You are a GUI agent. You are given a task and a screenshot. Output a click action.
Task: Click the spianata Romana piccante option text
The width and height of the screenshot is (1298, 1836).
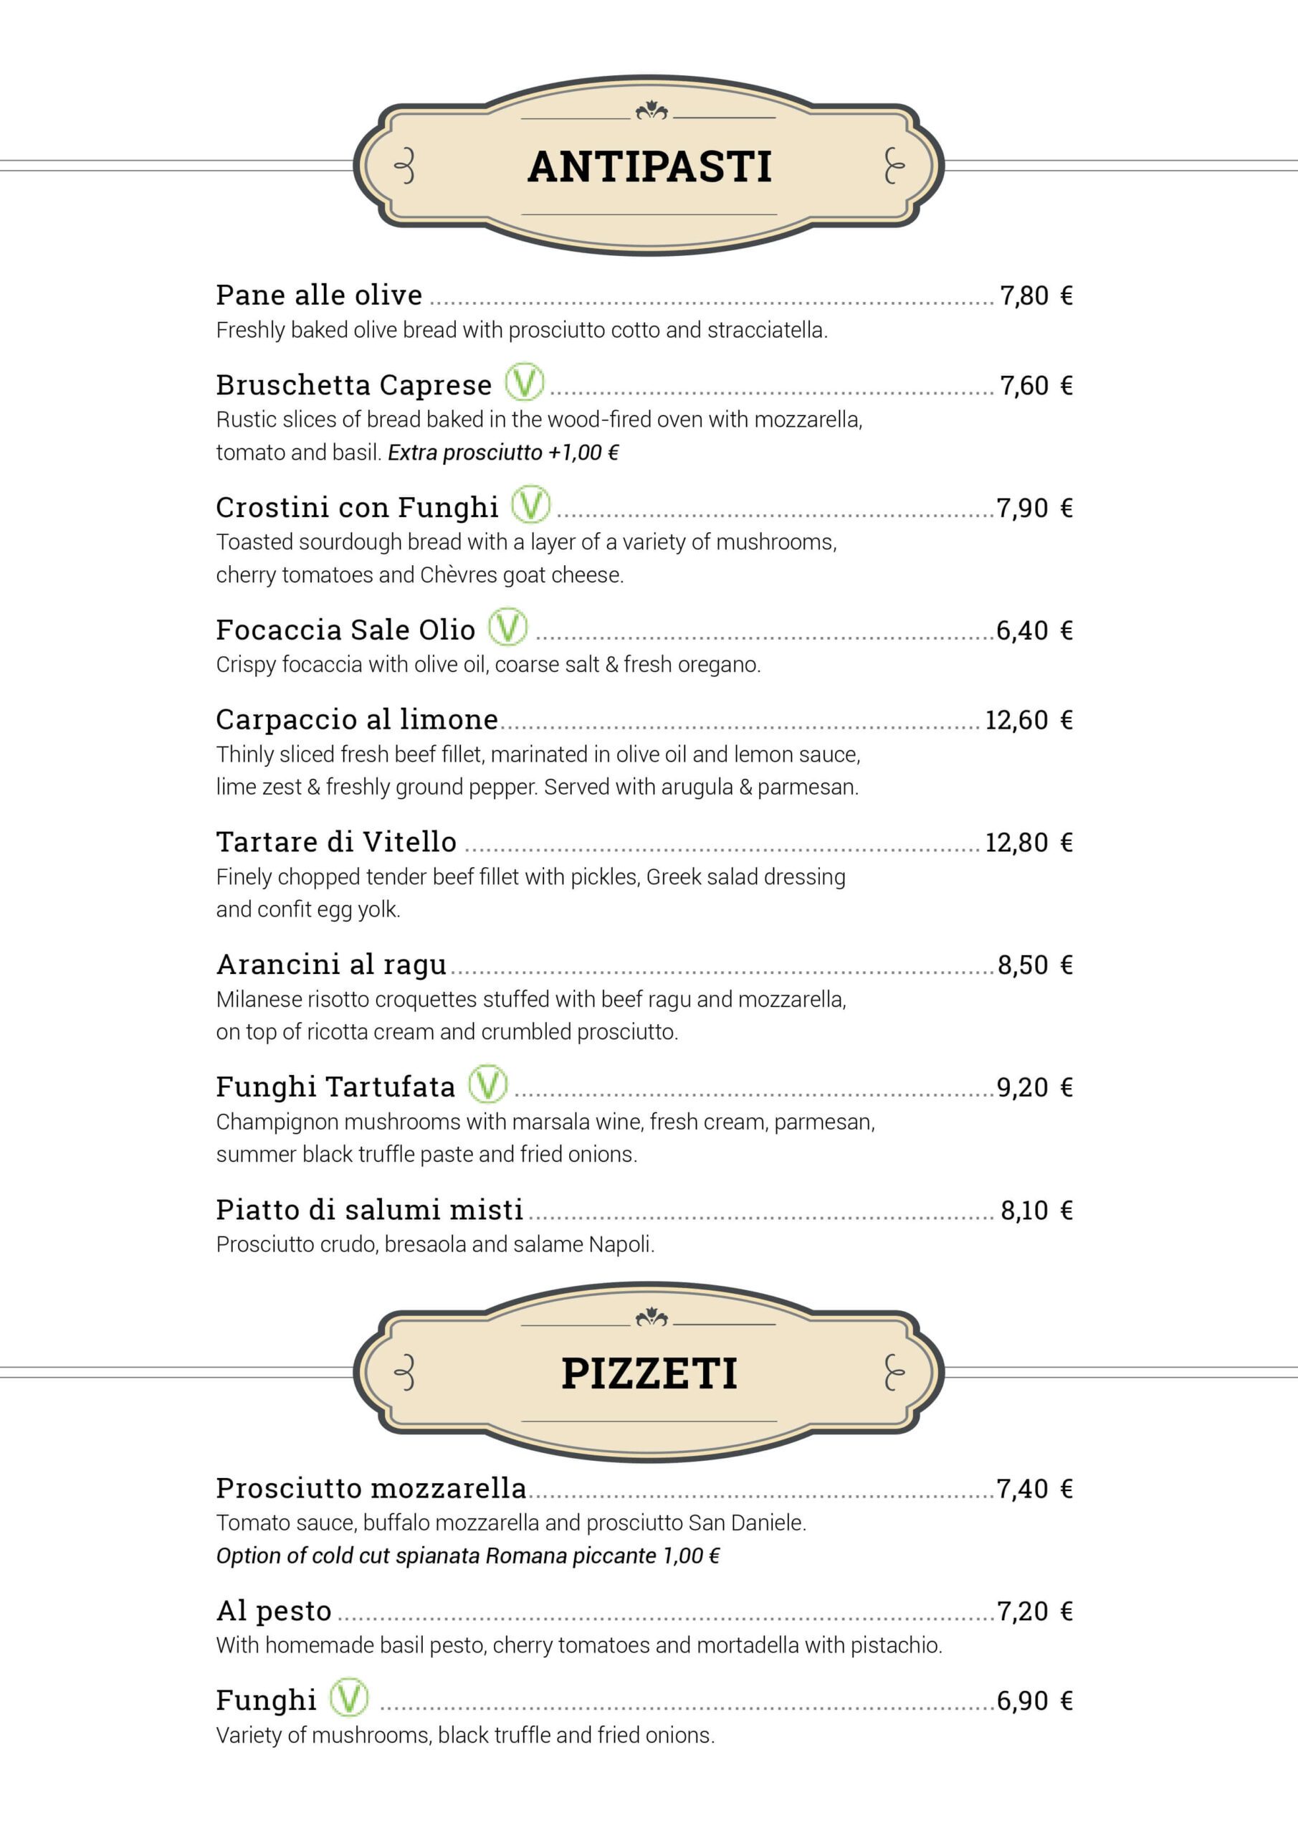pyautogui.click(x=467, y=1556)
